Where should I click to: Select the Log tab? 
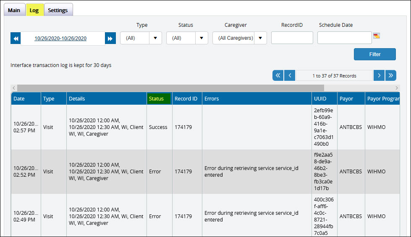[x=34, y=10]
